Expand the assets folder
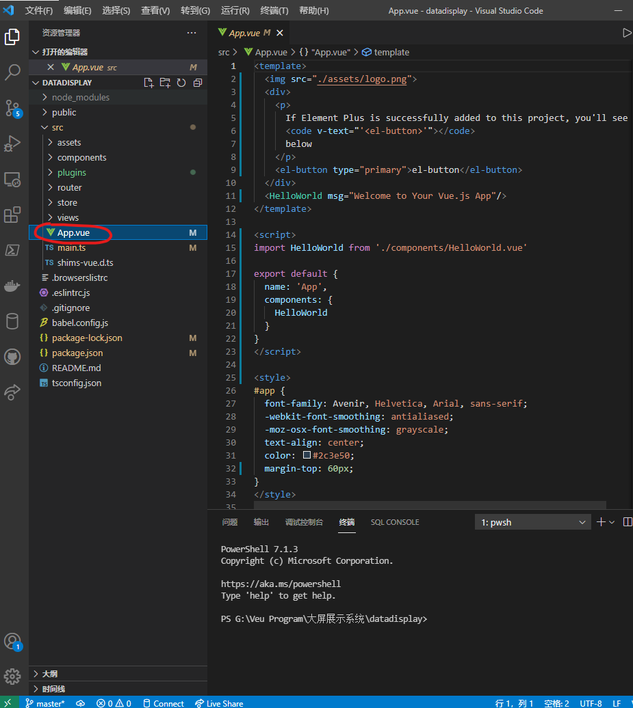The width and height of the screenshot is (633, 708). (118, 142)
